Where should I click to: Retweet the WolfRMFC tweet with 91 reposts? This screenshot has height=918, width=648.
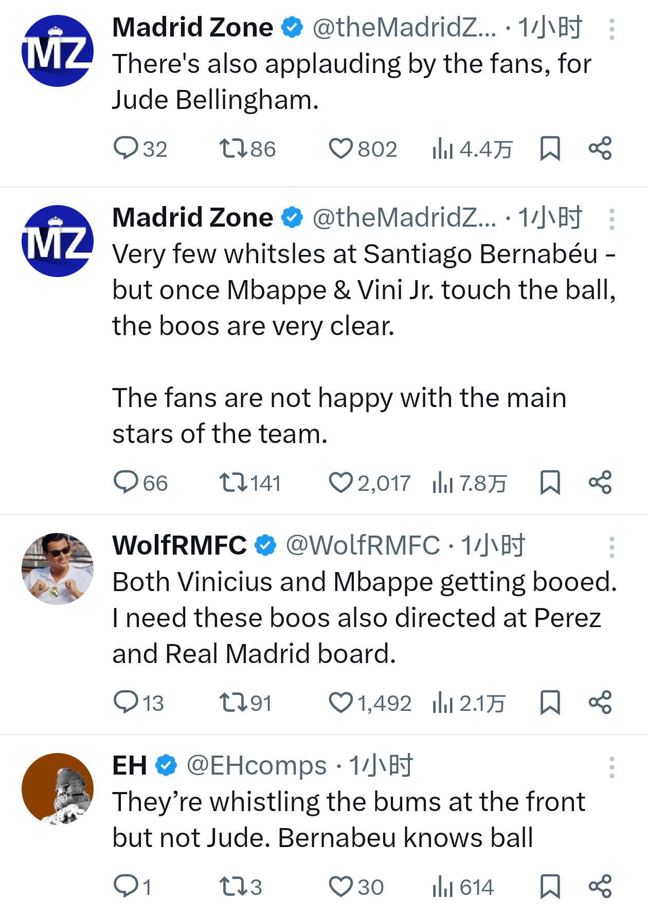pos(233,703)
